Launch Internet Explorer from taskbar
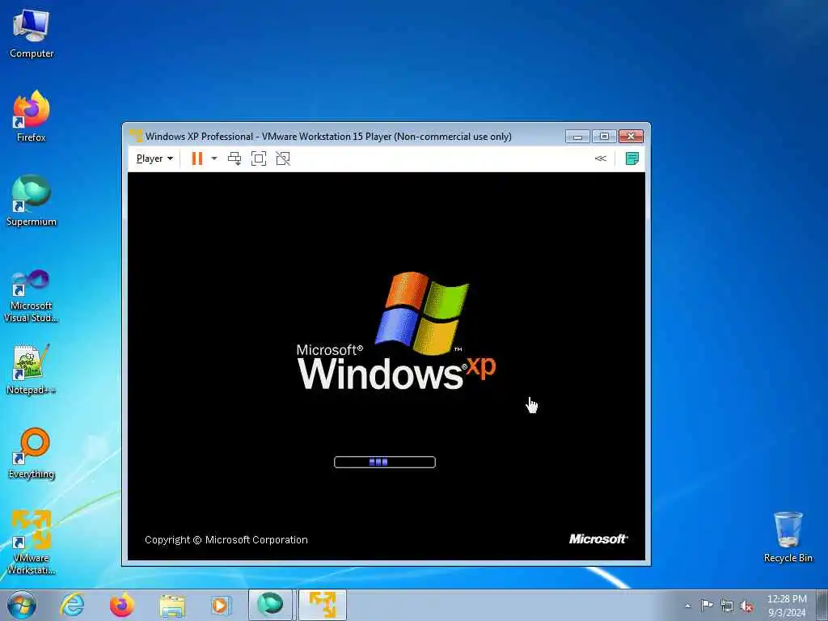The image size is (828, 621). pos(72,605)
